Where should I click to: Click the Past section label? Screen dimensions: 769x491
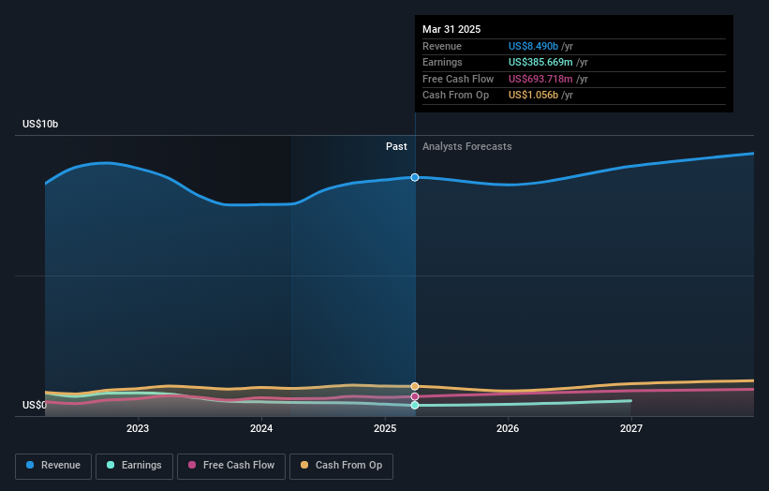point(396,146)
